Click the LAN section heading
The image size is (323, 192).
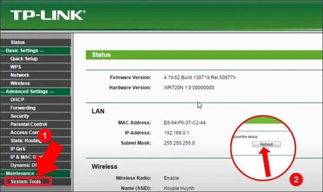click(98, 111)
